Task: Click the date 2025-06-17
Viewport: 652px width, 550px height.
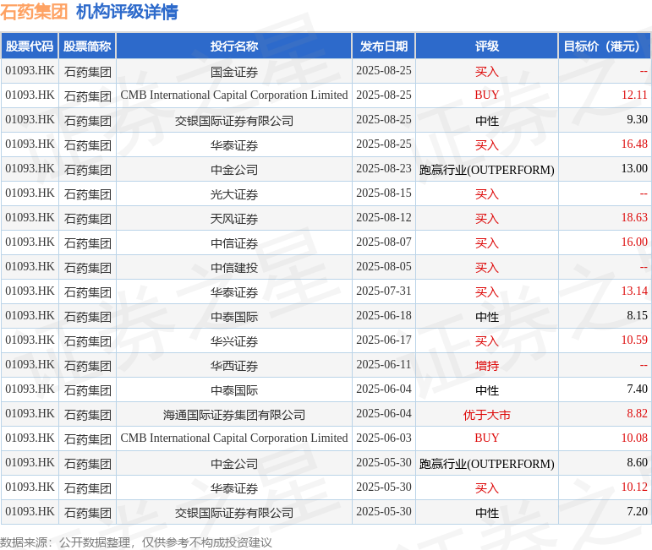Action: [x=384, y=340]
